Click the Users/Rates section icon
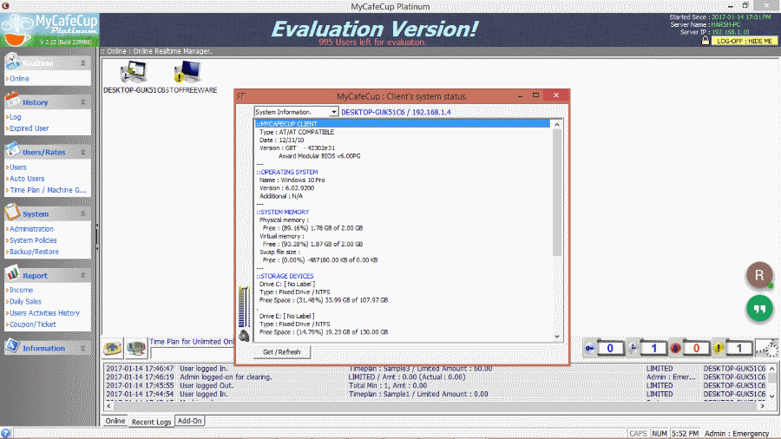This screenshot has width=781, height=439. (12, 150)
